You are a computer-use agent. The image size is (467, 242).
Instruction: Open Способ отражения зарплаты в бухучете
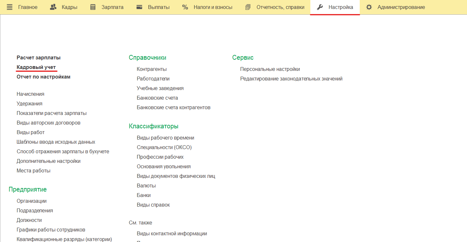coord(63,152)
